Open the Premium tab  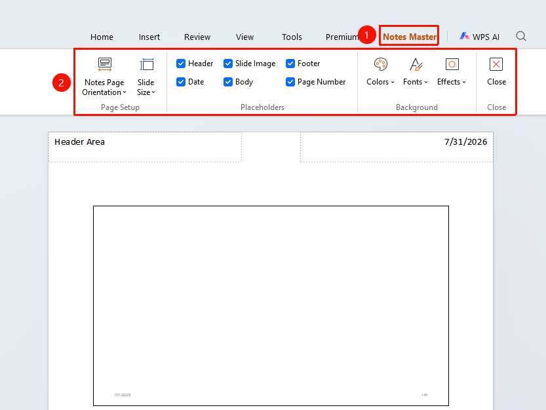tap(341, 37)
